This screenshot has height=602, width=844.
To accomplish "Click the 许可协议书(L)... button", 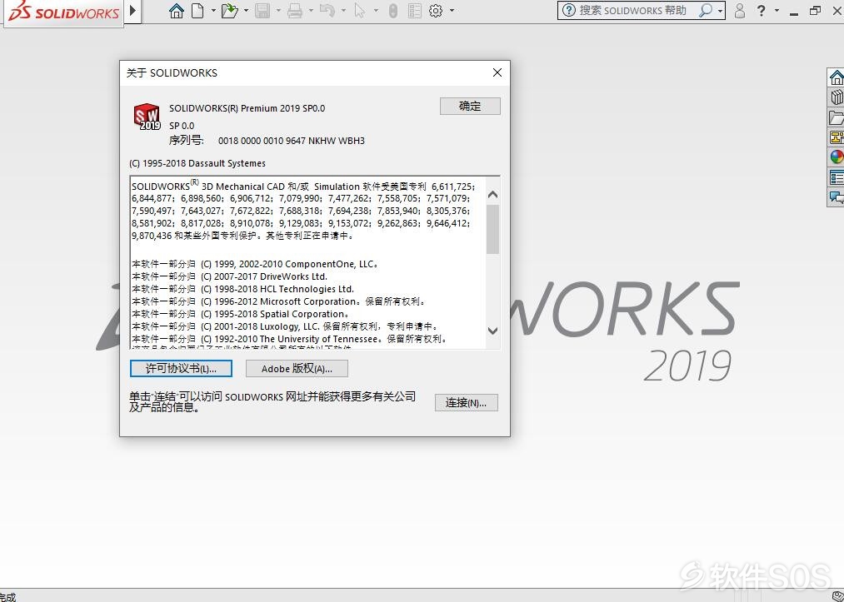I will click(x=181, y=369).
